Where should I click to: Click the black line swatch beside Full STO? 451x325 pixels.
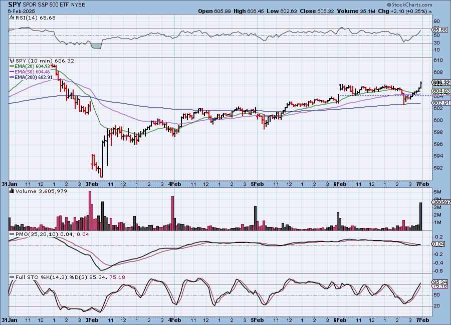tap(12, 277)
